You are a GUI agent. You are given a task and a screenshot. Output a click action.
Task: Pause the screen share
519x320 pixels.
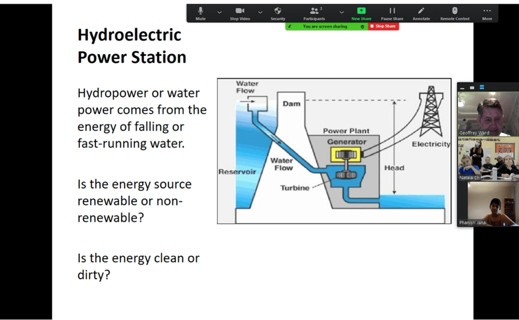392,12
